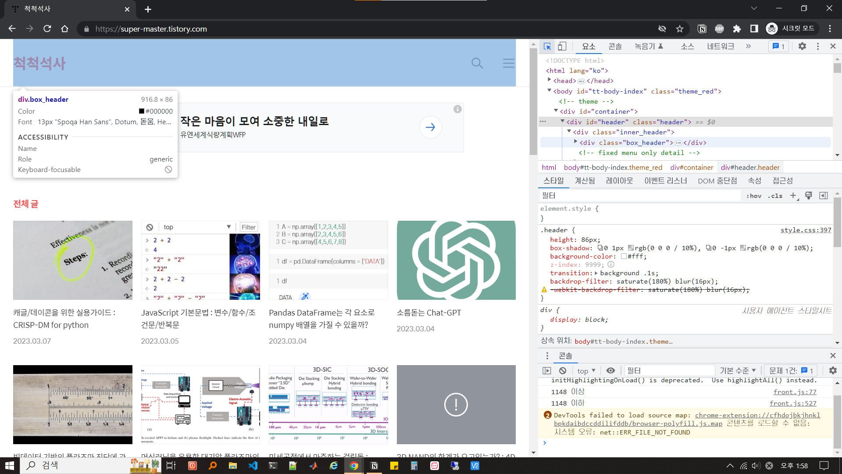The width and height of the screenshot is (842, 474).
Task: Toggle rendering emulations paintbrush icon
Action: coord(809,196)
